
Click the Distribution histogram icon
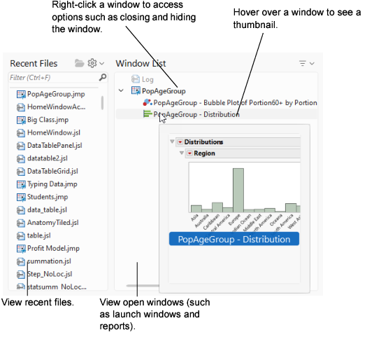148,114
